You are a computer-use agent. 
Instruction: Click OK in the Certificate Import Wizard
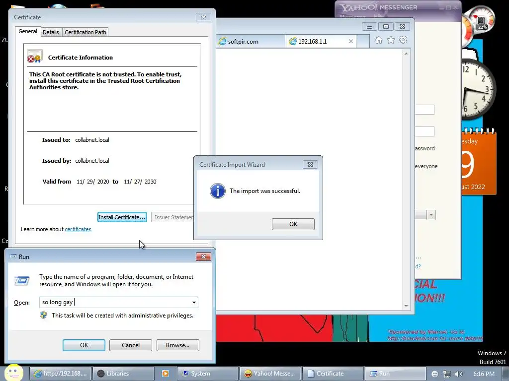[x=293, y=224]
